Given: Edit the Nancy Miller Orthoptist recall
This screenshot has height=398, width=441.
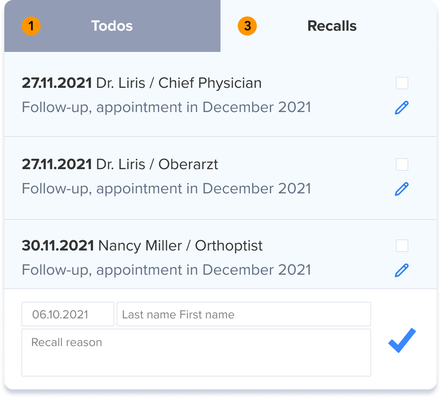Looking at the screenshot, I should (402, 270).
